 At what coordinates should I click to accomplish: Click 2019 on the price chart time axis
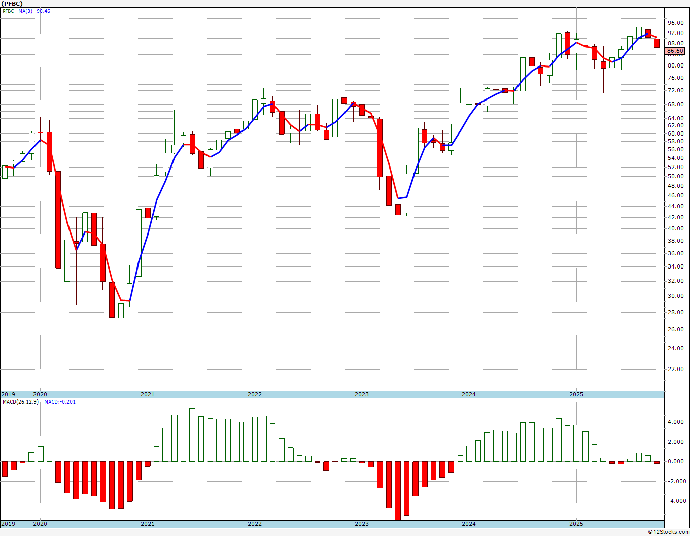pyautogui.click(x=8, y=394)
